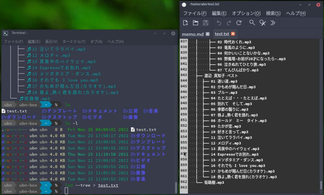Open the タブ(A) menu in Terminal
324x195 pixels.
[96, 42]
